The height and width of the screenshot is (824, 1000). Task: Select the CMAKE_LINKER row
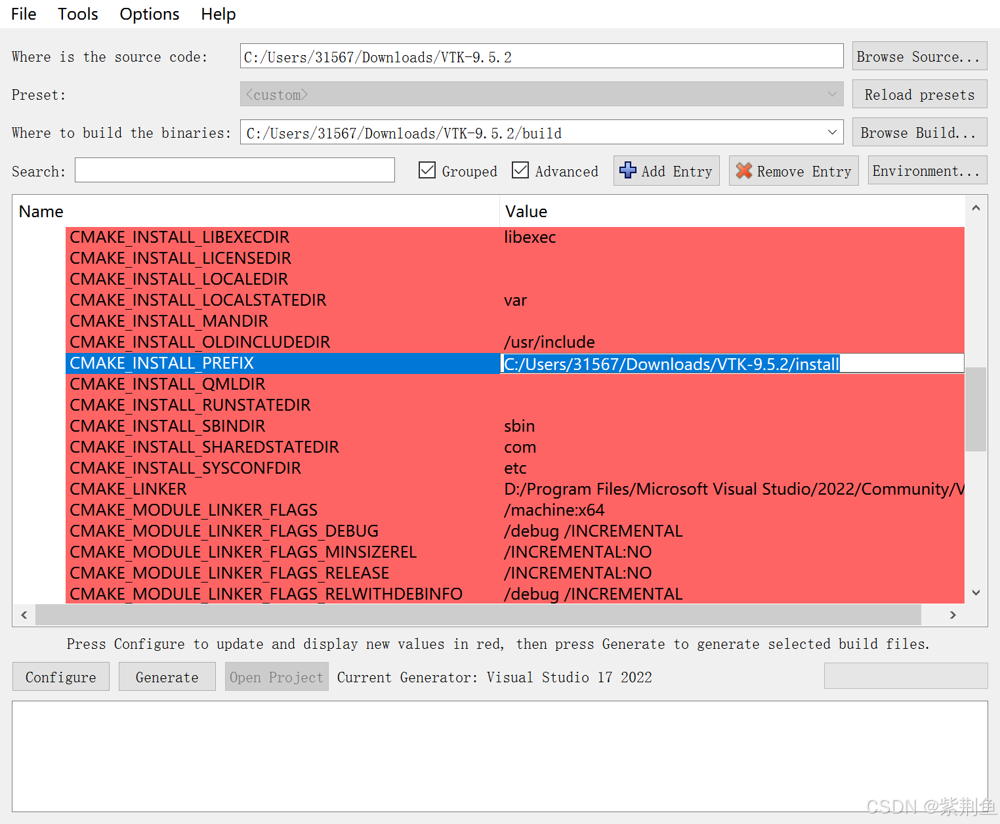click(x=515, y=489)
